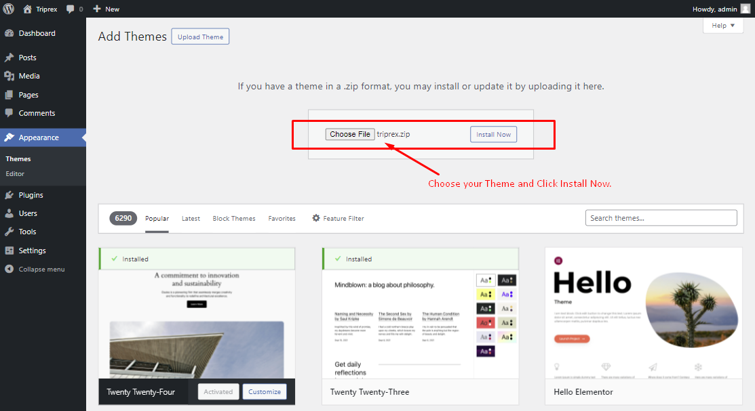
Task: Click the Feature Filter gear icon
Action: pos(316,218)
